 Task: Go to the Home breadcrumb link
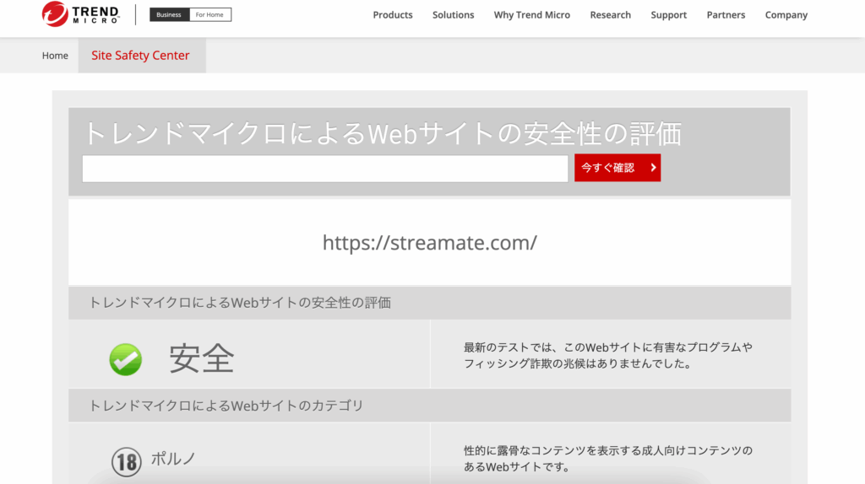[x=55, y=56]
